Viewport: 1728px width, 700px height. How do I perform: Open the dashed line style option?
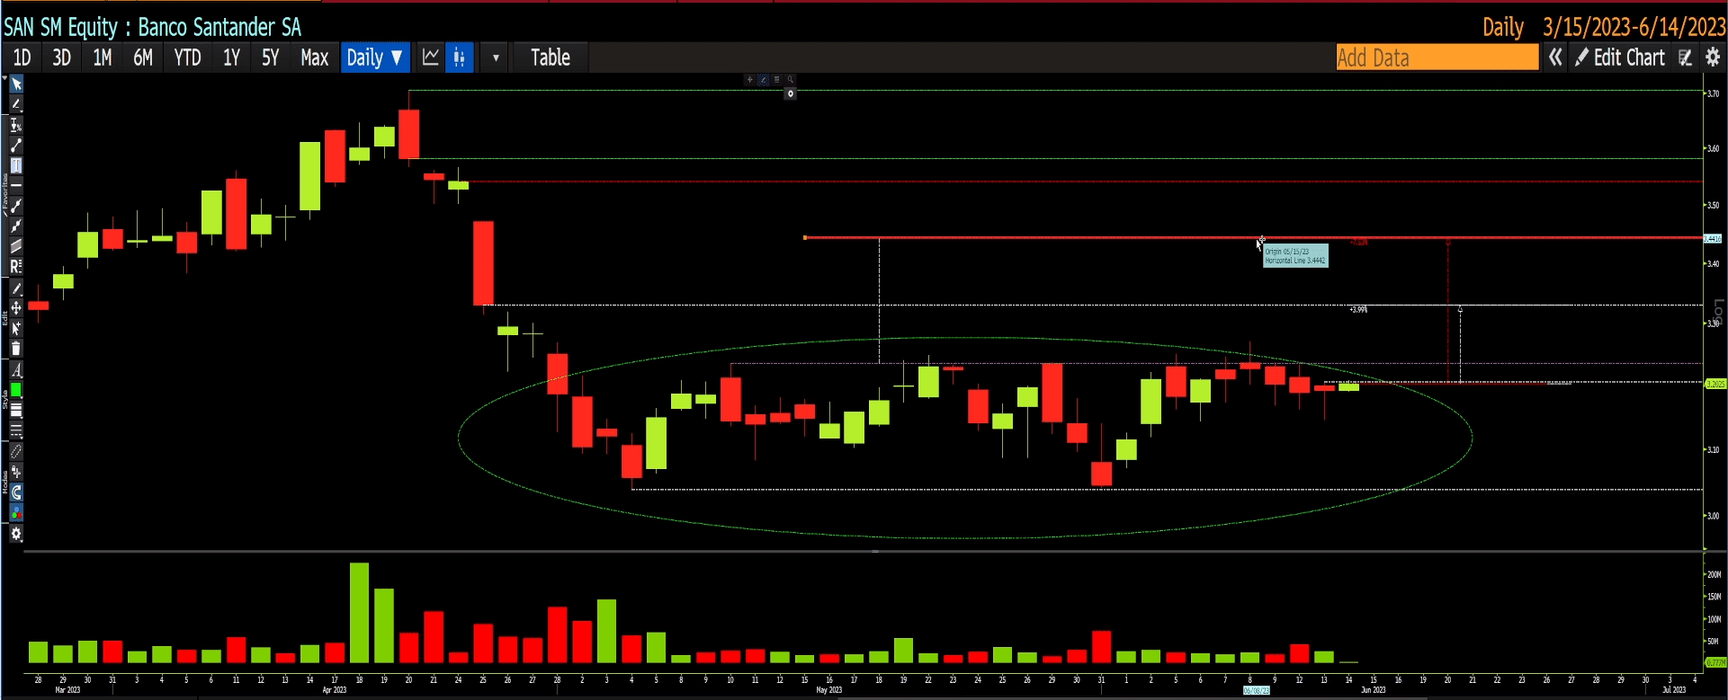click(x=16, y=430)
